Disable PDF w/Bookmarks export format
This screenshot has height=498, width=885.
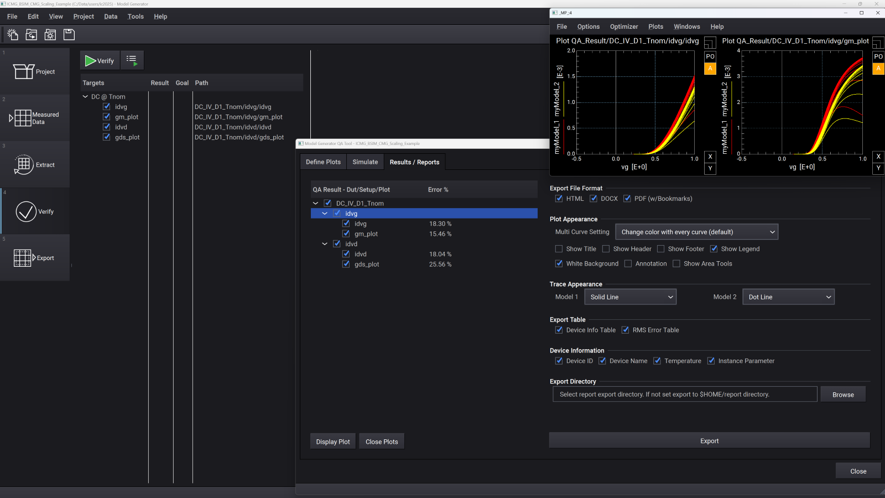tap(628, 198)
